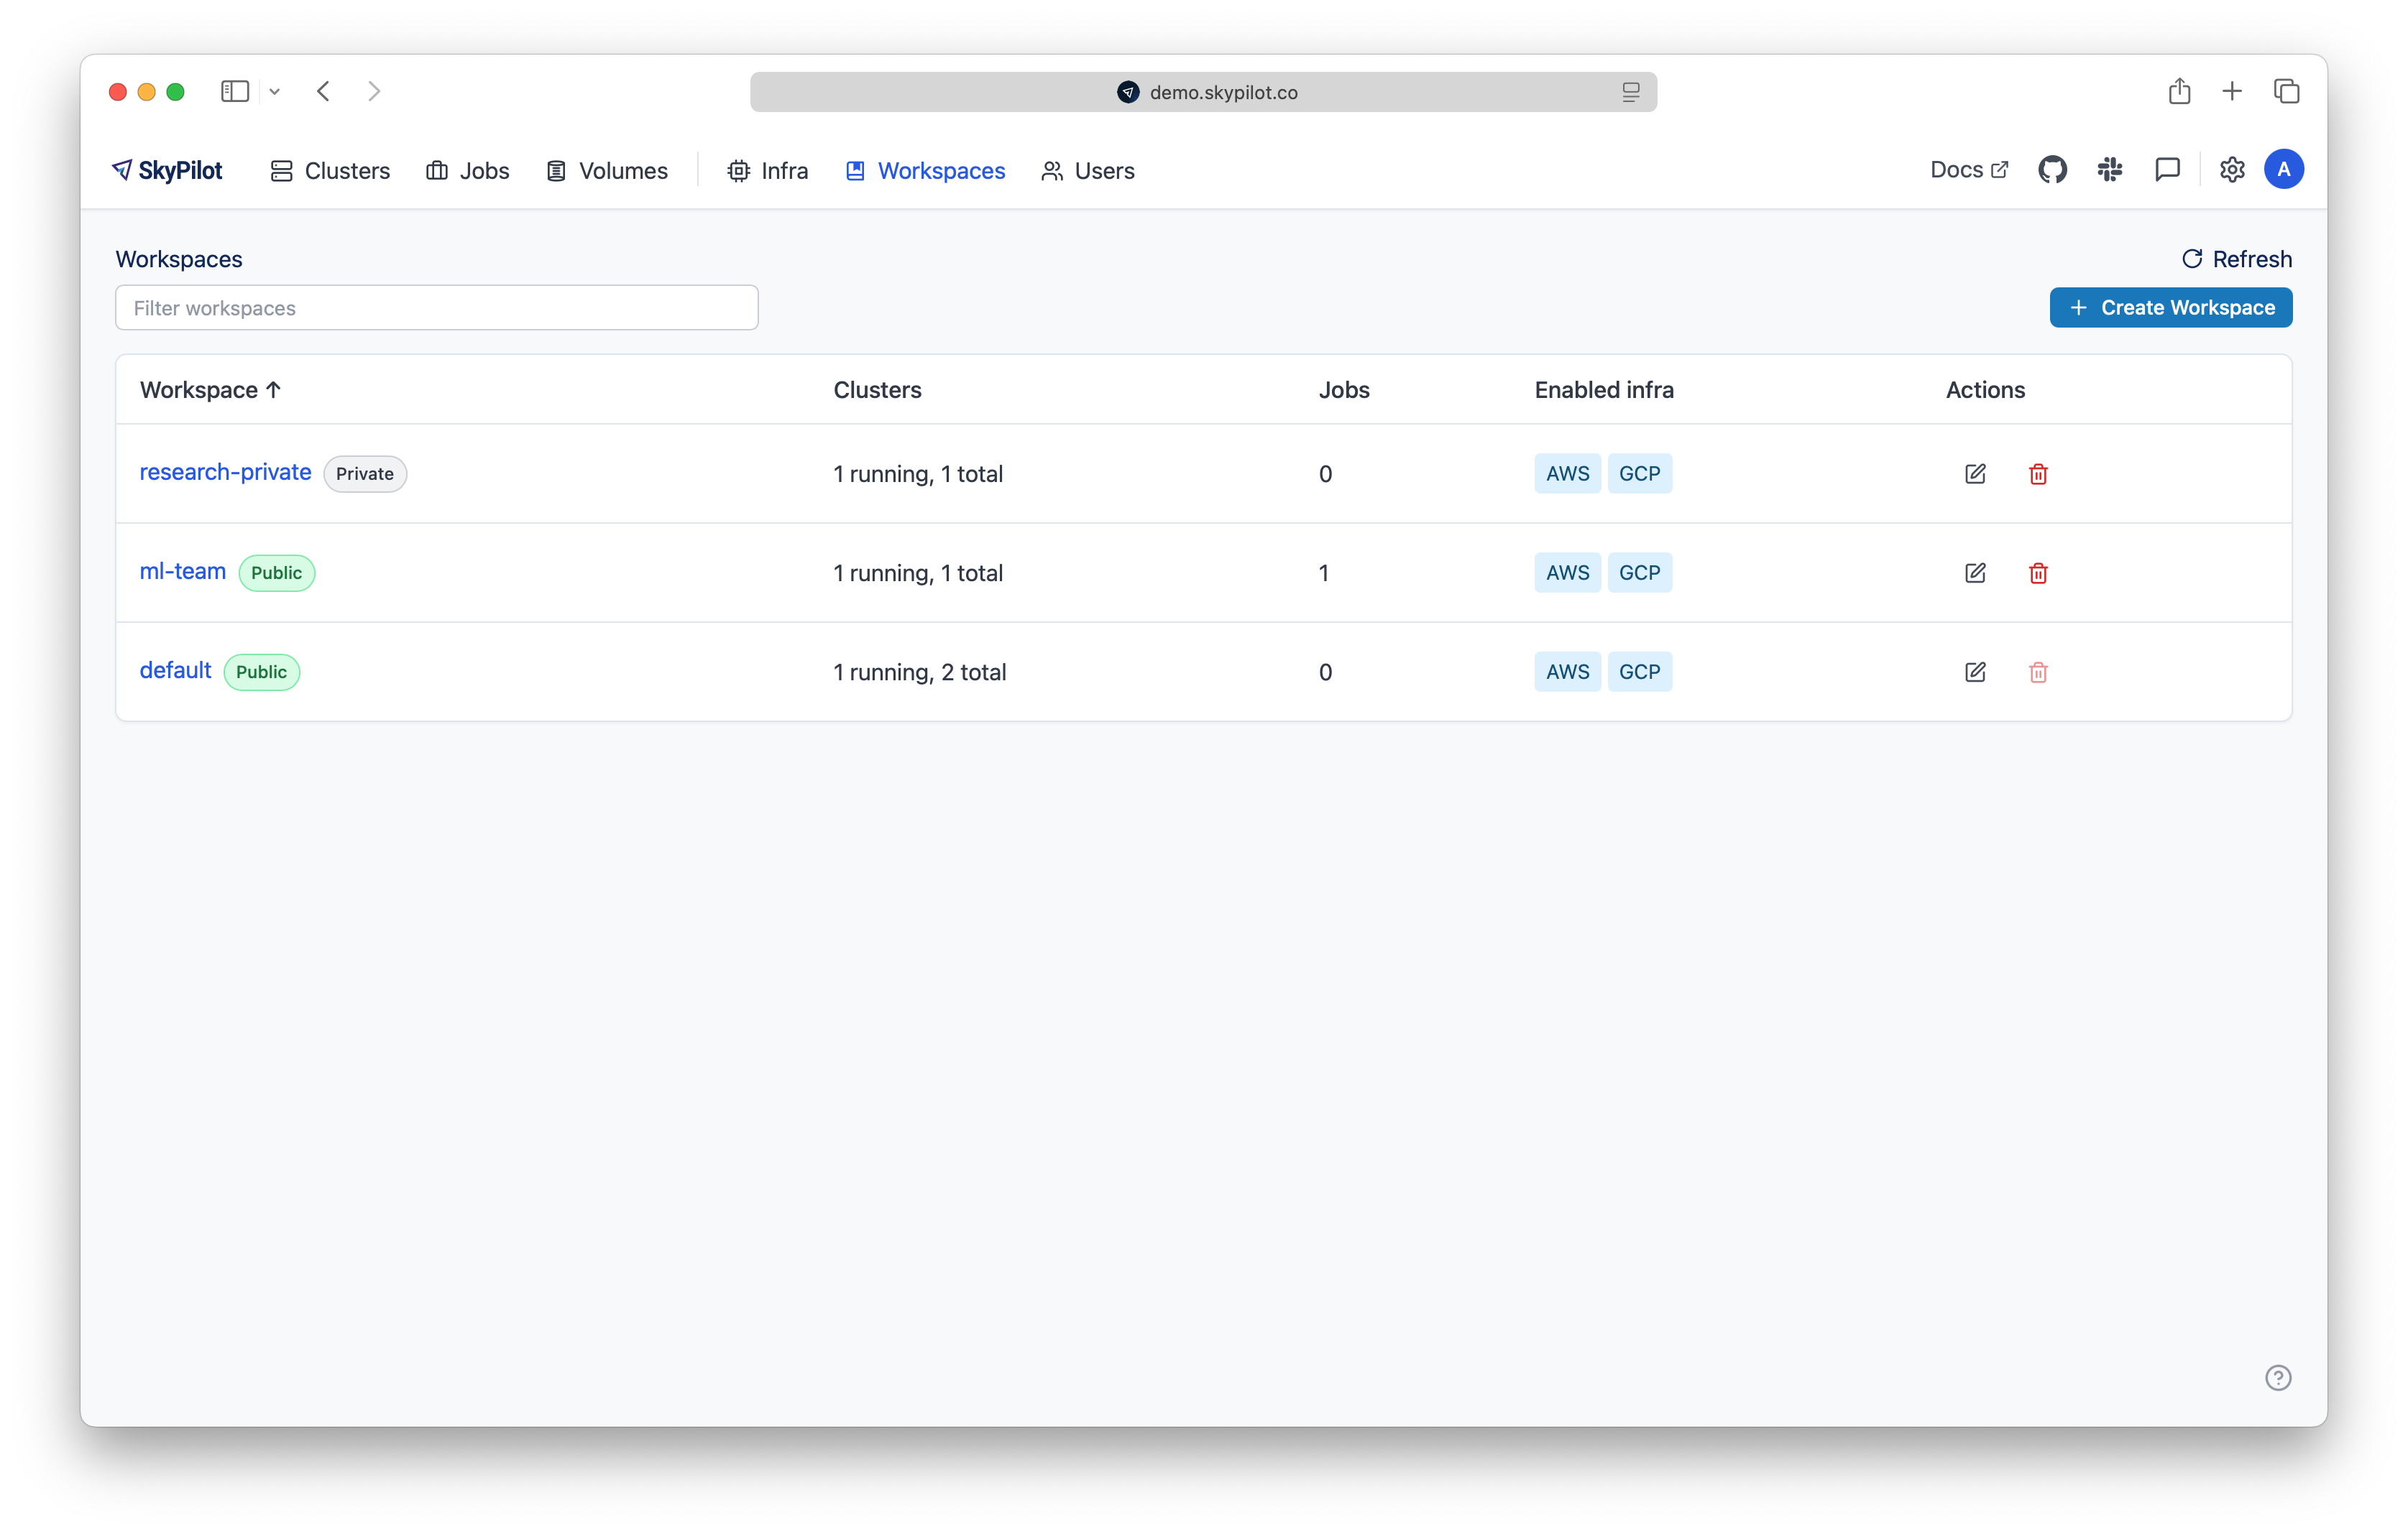Click GCP tag in research-private row
This screenshot has width=2408, height=1533.
(1639, 473)
